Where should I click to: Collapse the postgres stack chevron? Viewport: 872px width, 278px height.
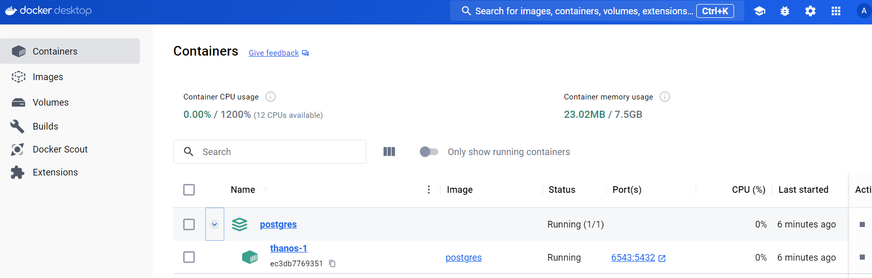[x=215, y=224]
